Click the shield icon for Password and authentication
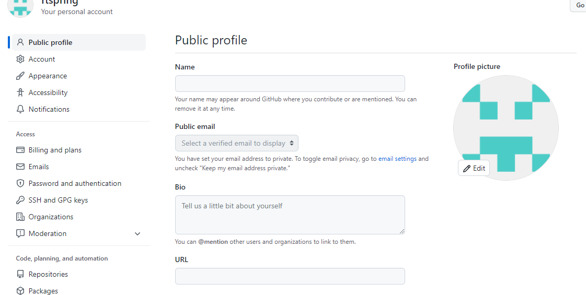Viewport: 586px width, 295px height. click(20, 183)
